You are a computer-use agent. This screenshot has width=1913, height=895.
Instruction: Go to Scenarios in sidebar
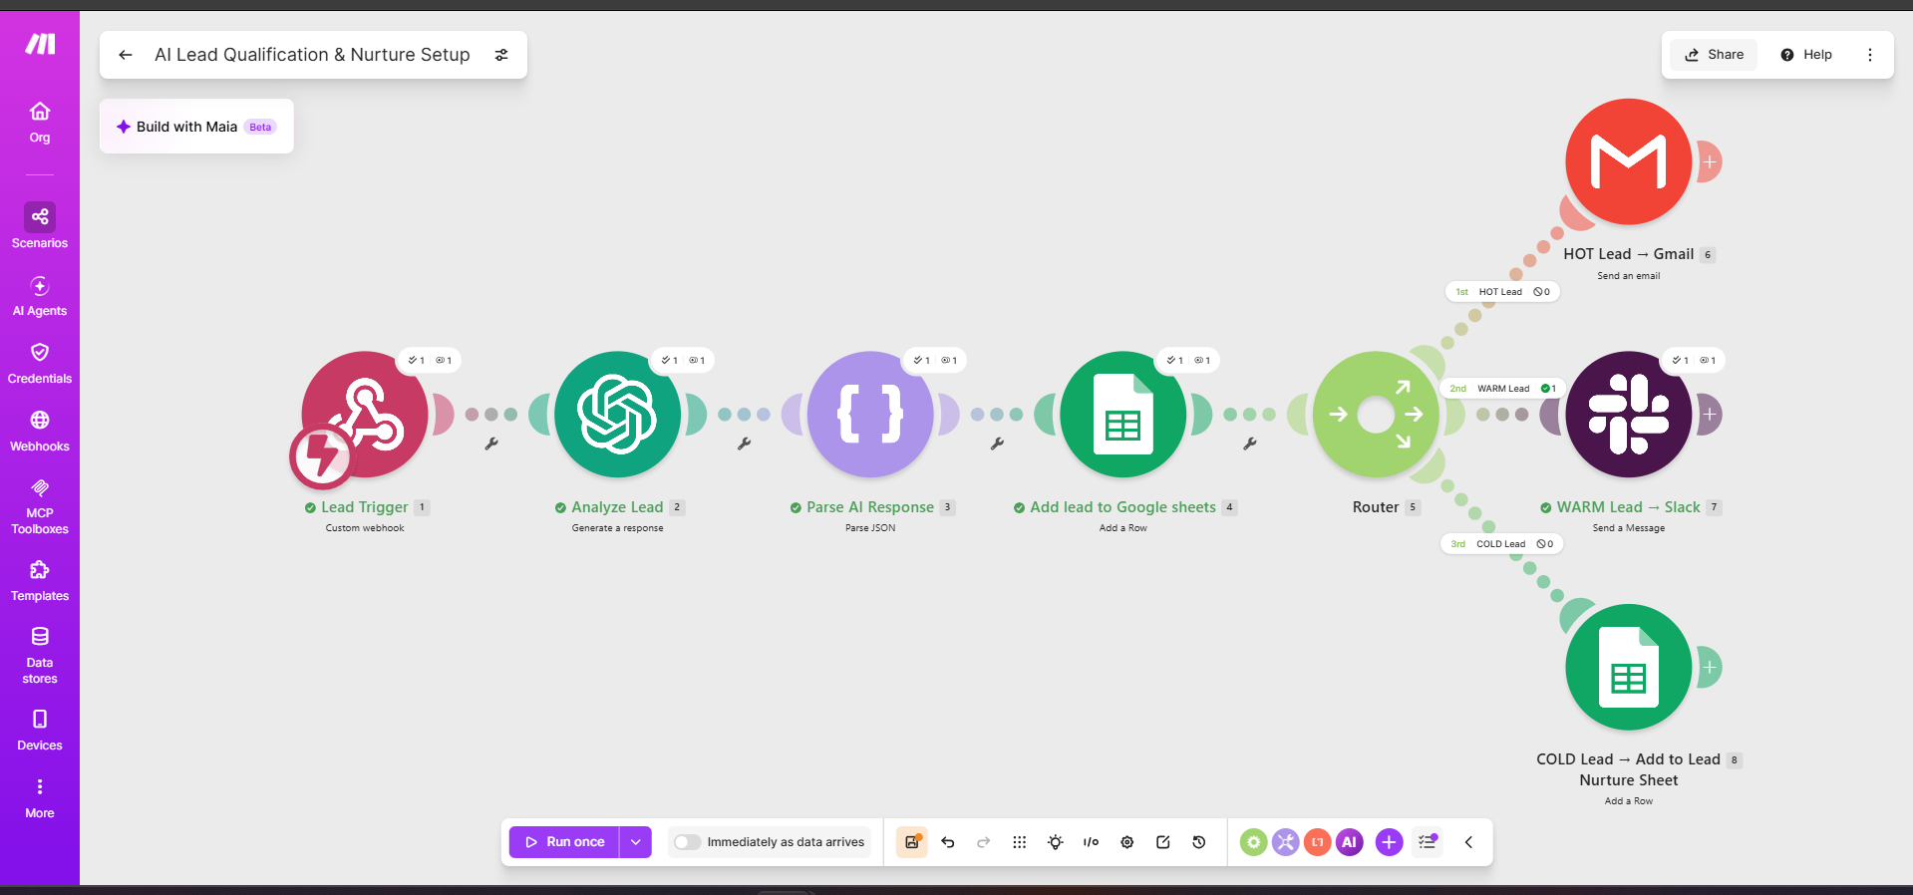tap(40, 226)
